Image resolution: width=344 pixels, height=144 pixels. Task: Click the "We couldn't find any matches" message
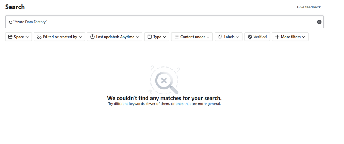(x=164, y=98)
